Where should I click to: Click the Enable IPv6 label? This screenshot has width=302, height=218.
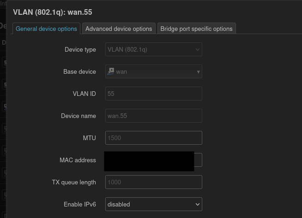80,204
